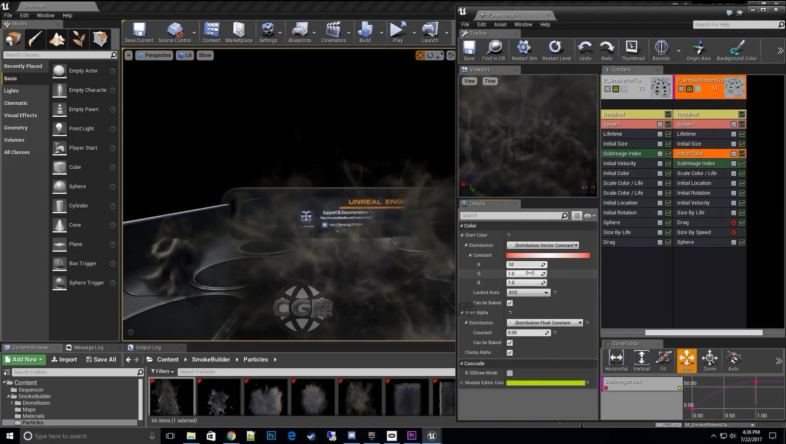Open the Asset menu in Cascade

click(x=500, y=24)
